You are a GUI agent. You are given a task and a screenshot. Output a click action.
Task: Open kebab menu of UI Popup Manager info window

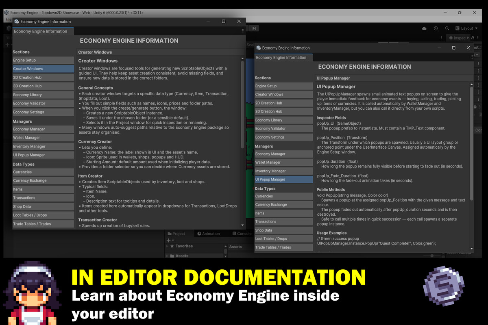[472, 57]
